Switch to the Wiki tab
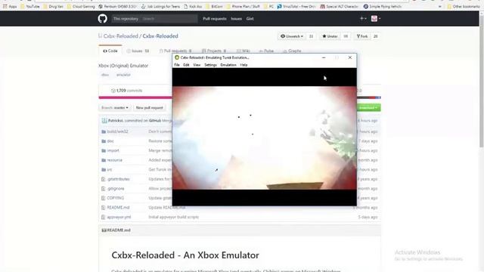This screenshot has height=272, width=484. pos(244,51)
